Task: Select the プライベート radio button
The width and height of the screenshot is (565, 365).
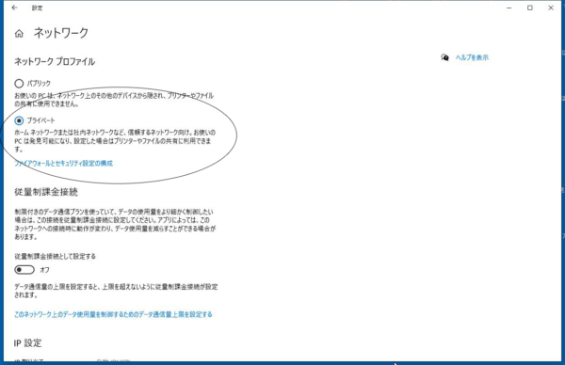Action: [19, 120]
